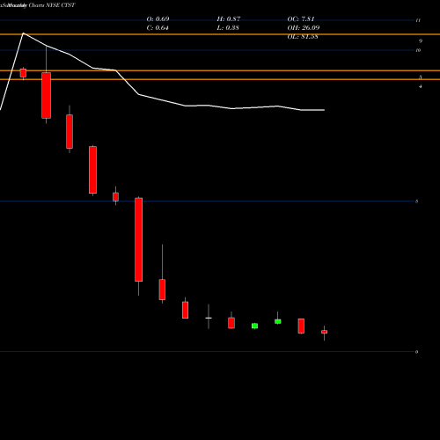Click the '9' price axis label
The height and width of the screenshot is (440, 440).
click(421, 41)
